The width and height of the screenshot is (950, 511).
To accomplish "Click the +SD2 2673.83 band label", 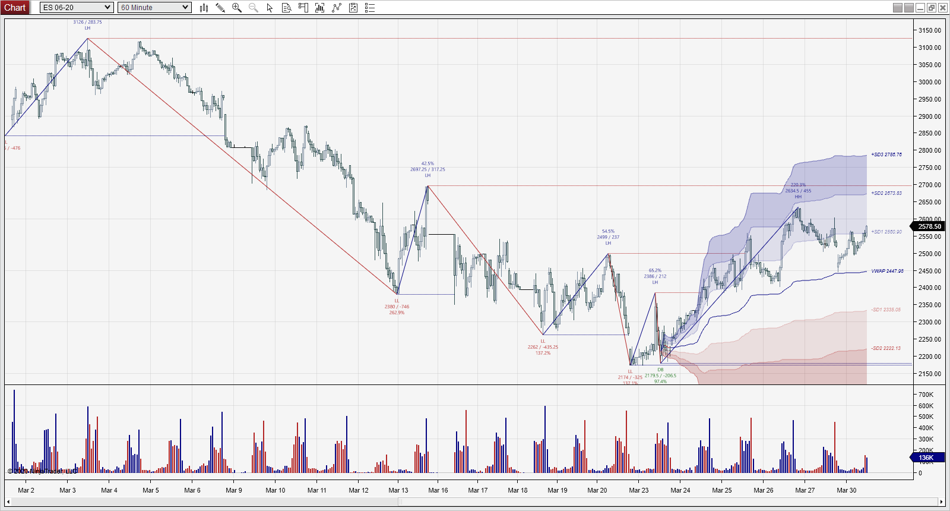I will pos(886,193).
